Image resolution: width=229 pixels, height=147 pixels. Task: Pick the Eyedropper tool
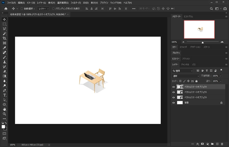point(4,48)
